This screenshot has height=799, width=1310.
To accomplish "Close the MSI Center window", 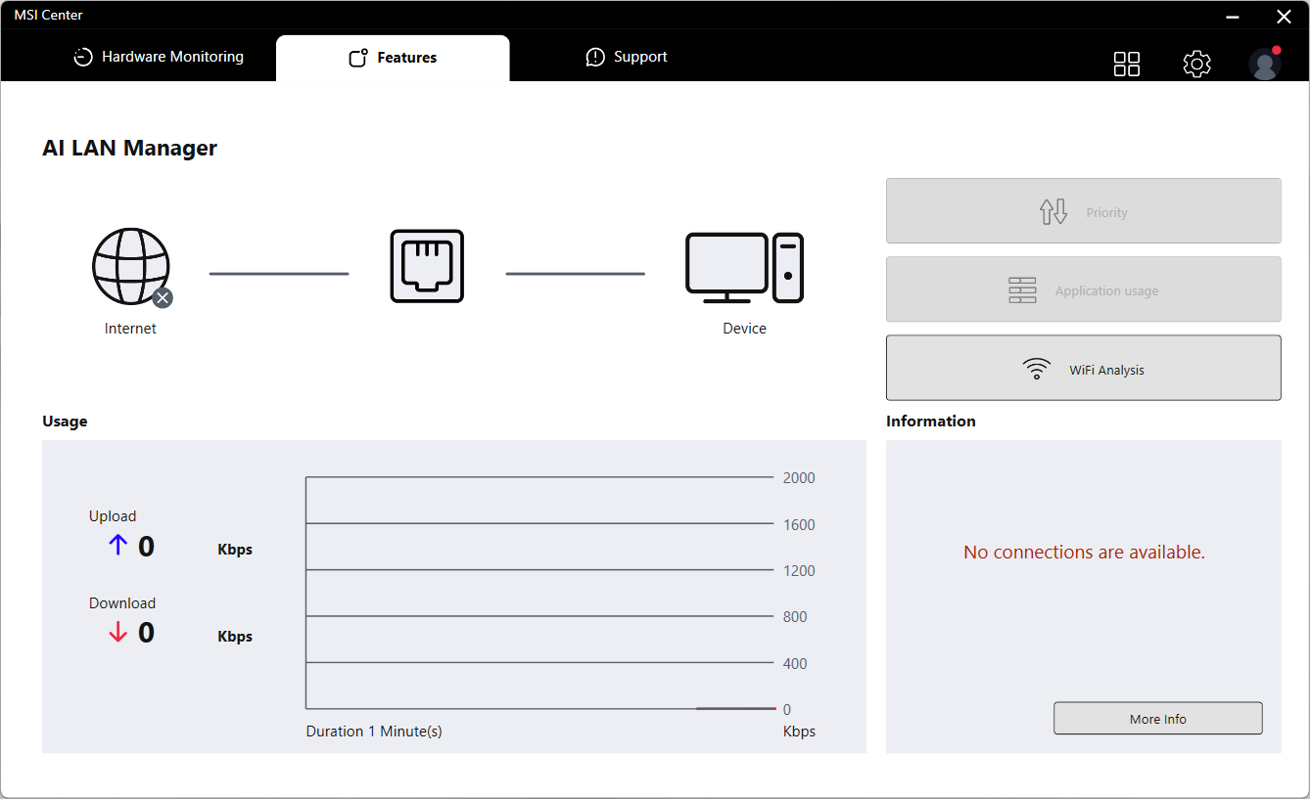I will pyautogui.click(x=1284, y=17).
